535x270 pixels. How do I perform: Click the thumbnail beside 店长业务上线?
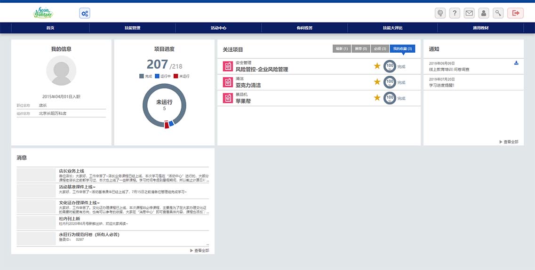(x=36, y=175)
